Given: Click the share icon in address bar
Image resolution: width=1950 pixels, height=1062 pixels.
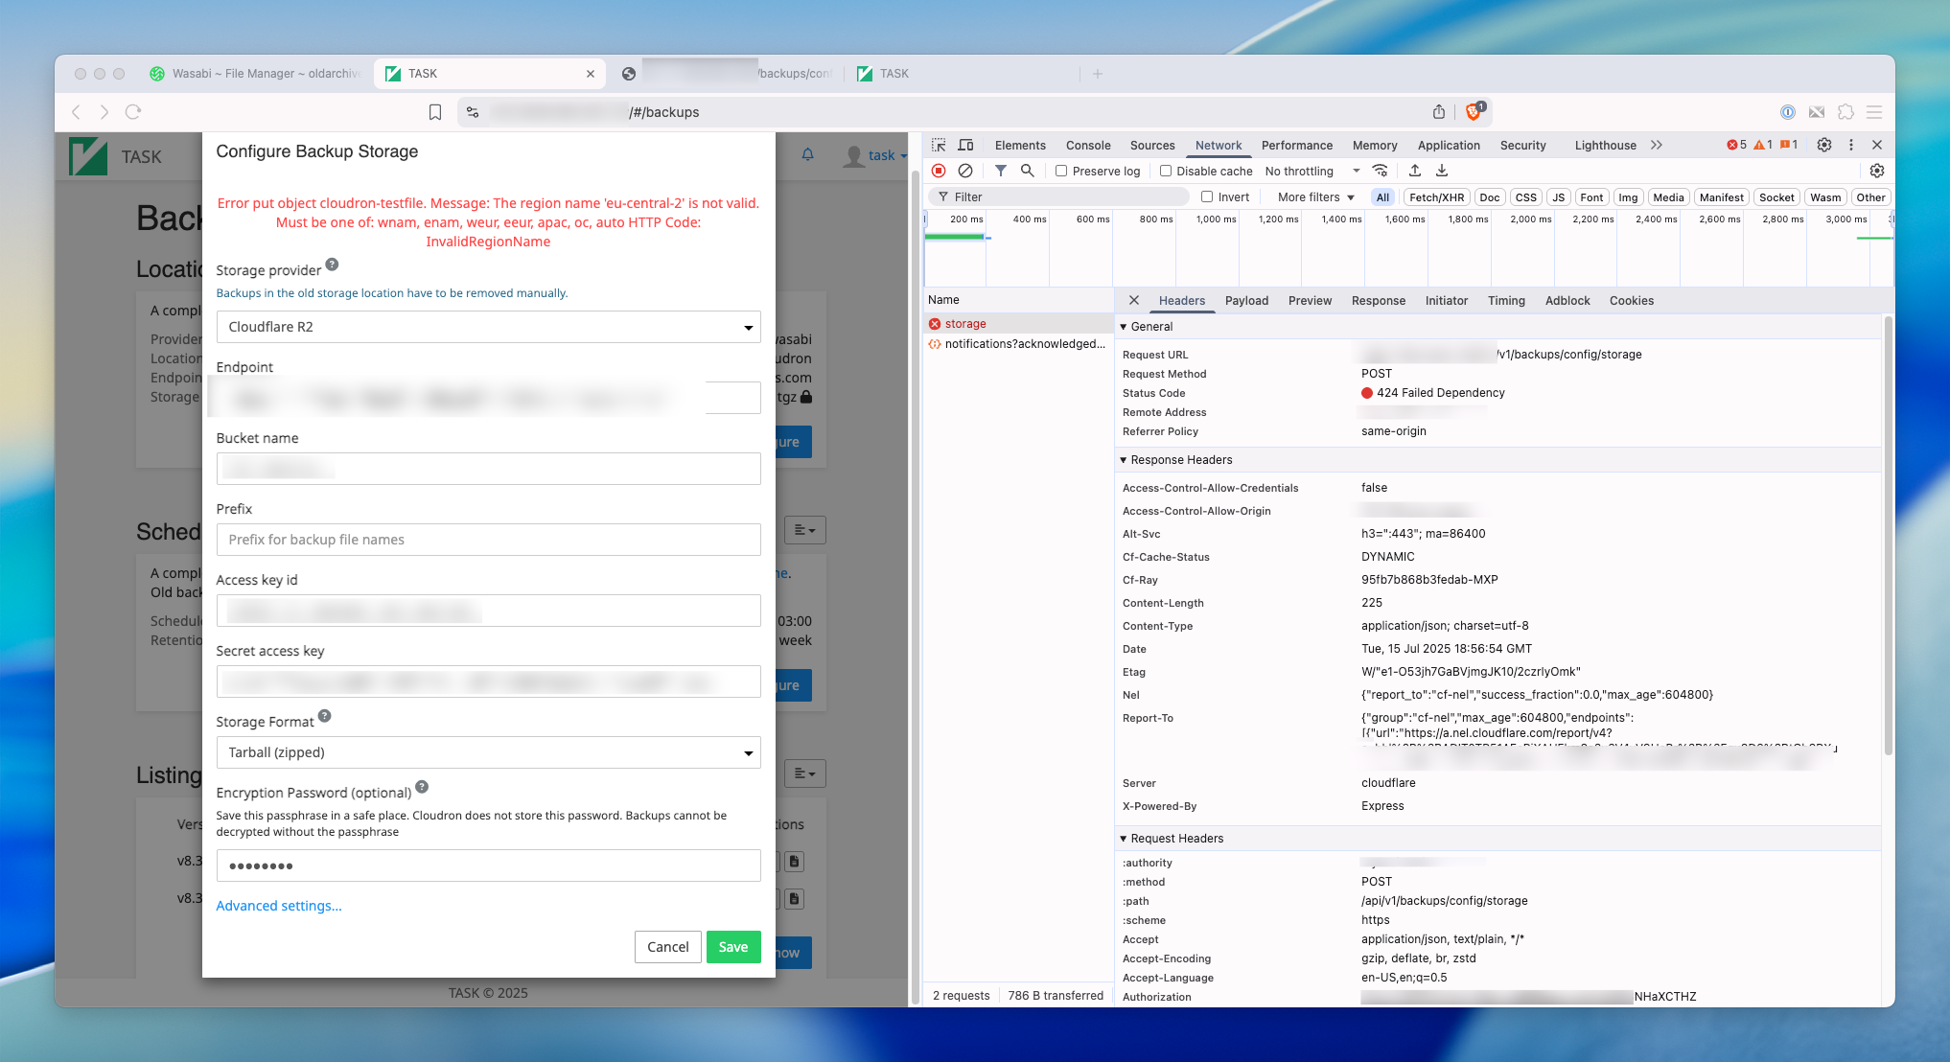Looking at the screenshot, I should pyautogui.click(x=1439, y=112).
